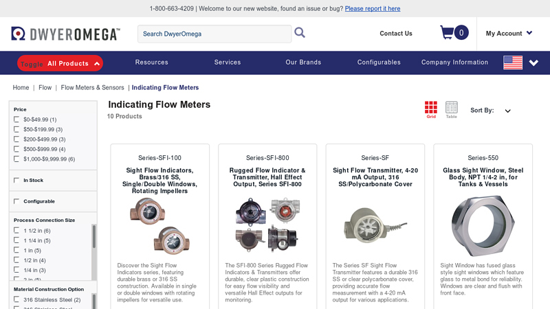Screen dimensions: 550x309
Task: Open the shopping cart icon
Action: pyautogui.click(x=447, y=32)
